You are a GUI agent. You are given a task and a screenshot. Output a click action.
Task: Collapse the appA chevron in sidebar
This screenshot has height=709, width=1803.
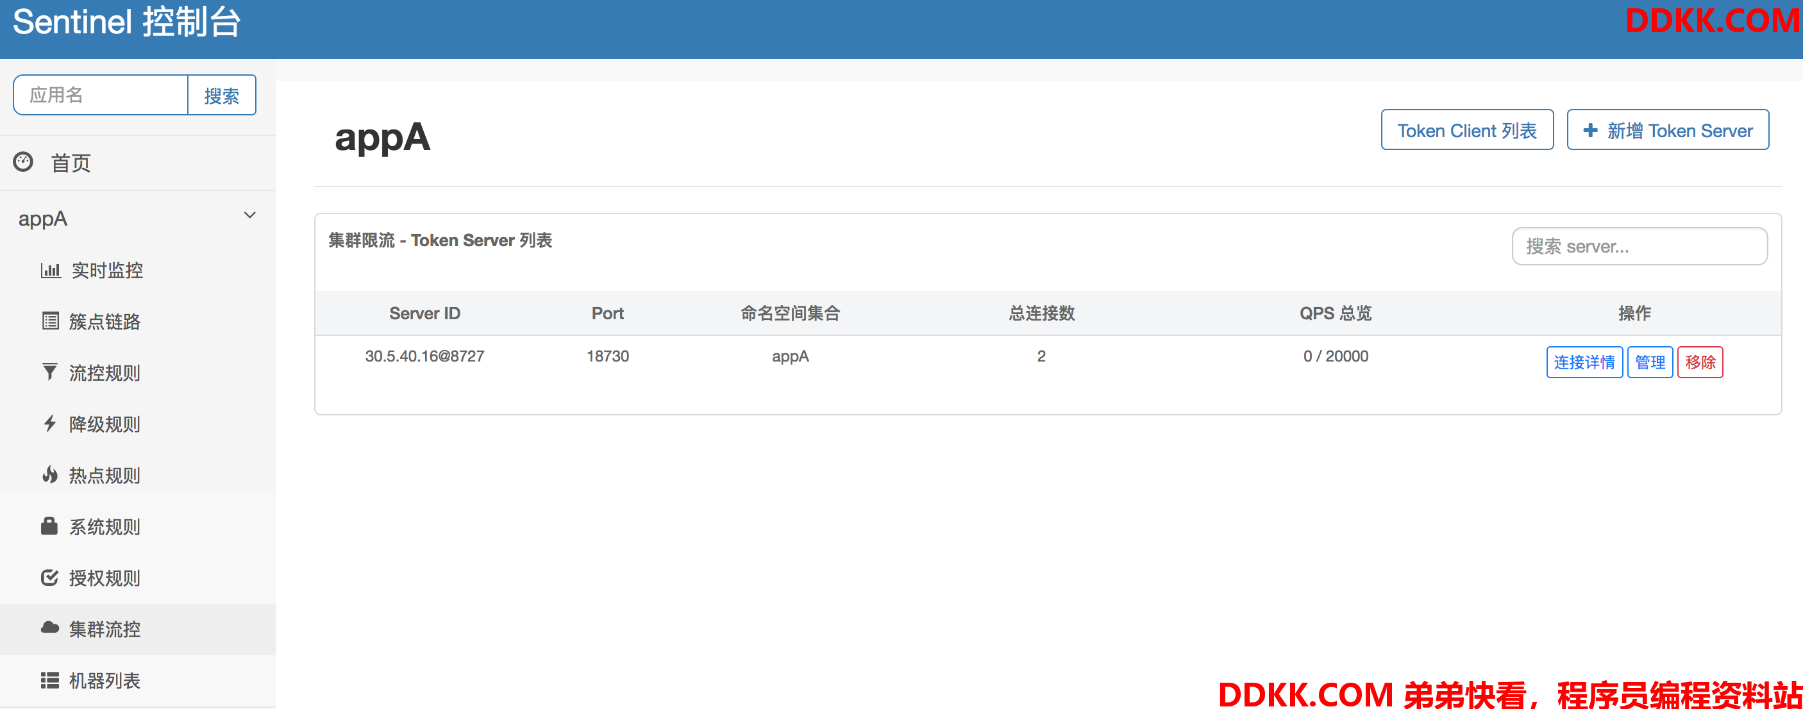[250, 215]
